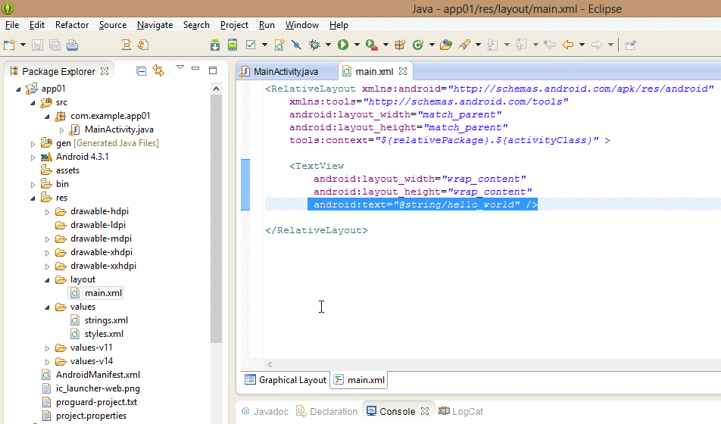
Task: Click the Debug bug icon
Action: click(314, 45)
